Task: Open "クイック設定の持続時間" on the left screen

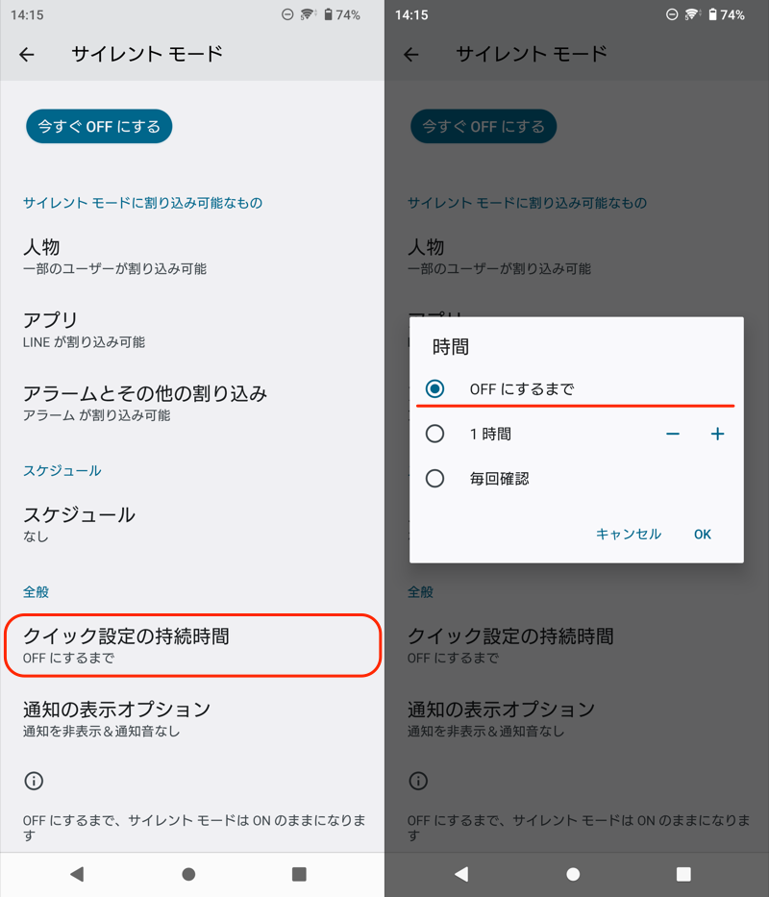Action: [192, 645]
